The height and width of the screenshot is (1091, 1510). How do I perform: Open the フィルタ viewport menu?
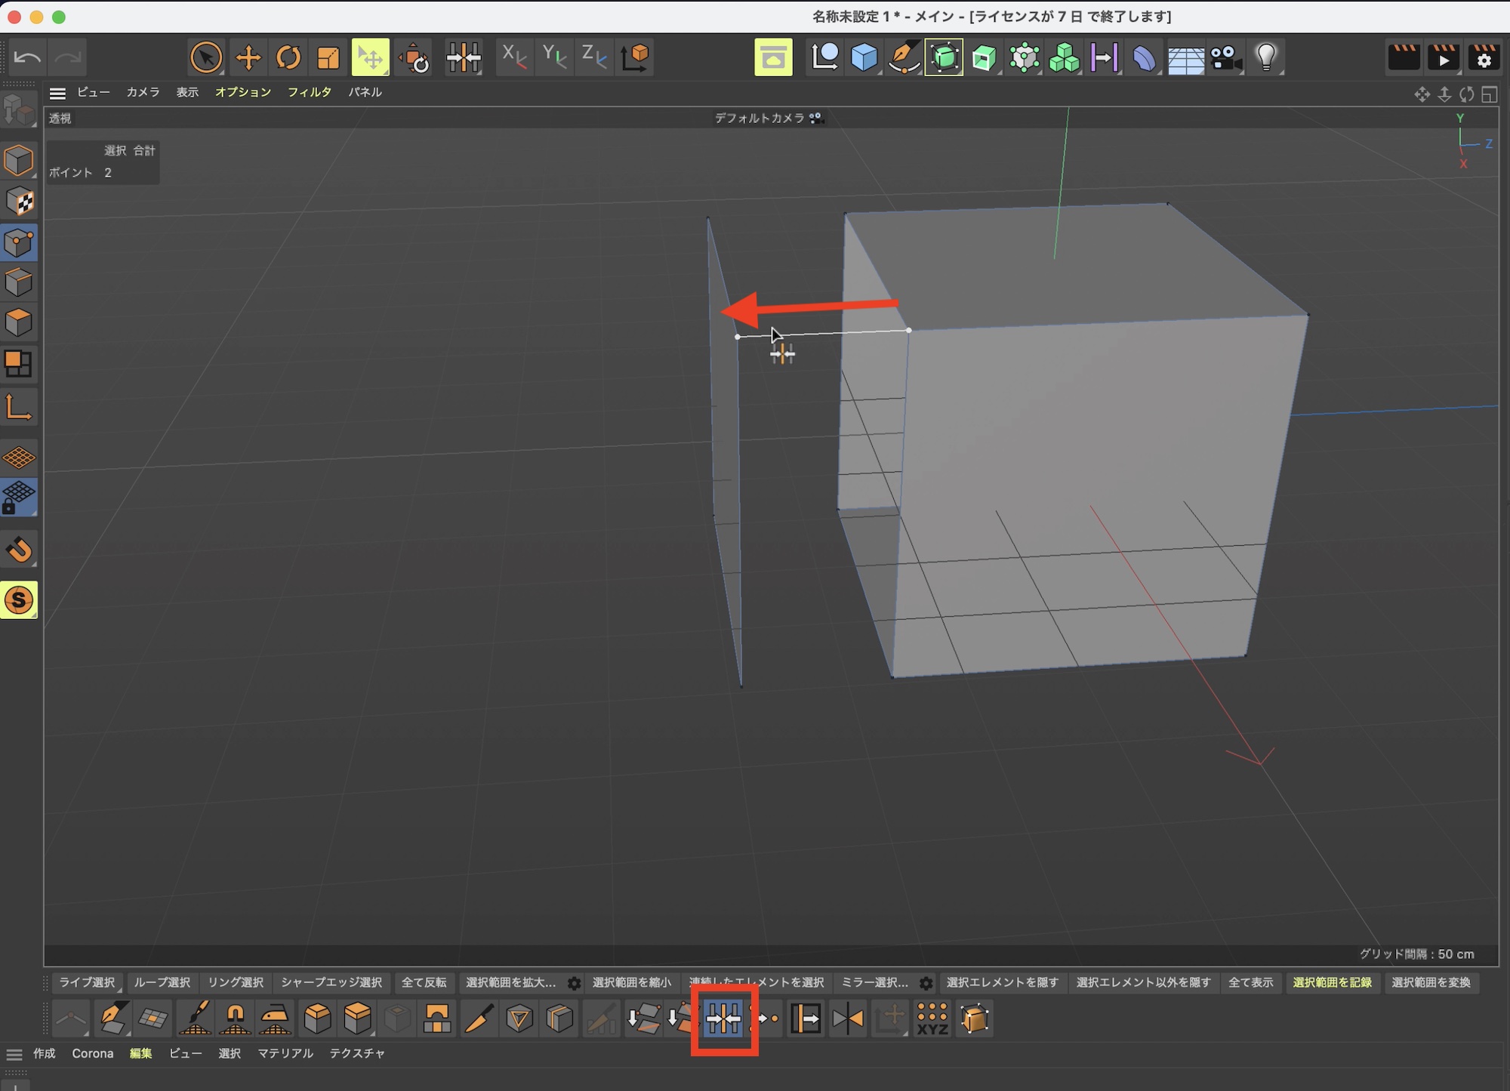(x=309, y=92)
